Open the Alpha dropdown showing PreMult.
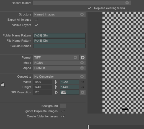Viewport: 144px width, 129px height. (59, 68)
